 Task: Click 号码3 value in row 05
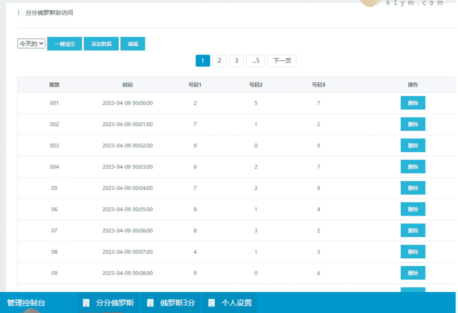(319, 188)
